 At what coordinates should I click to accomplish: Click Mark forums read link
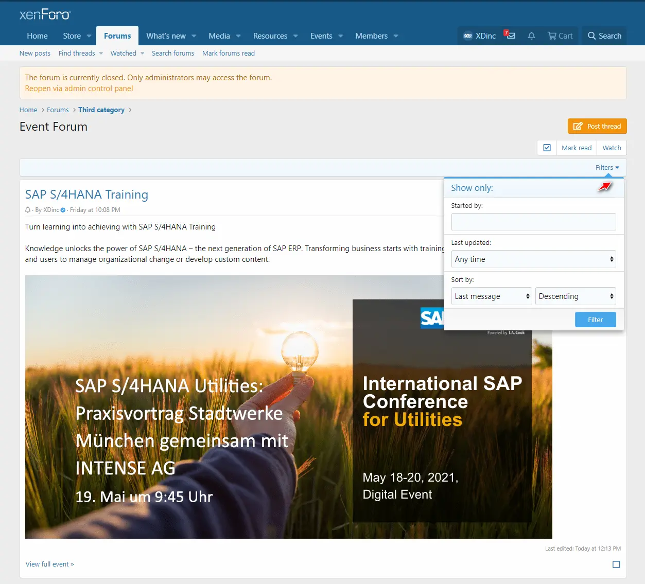[229, 54]
